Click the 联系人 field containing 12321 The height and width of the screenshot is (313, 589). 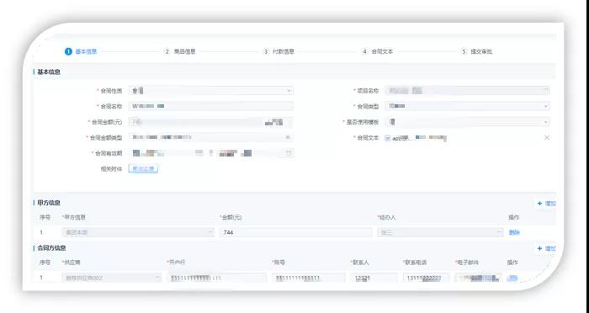pyautogui.click(x=374, y=278)
